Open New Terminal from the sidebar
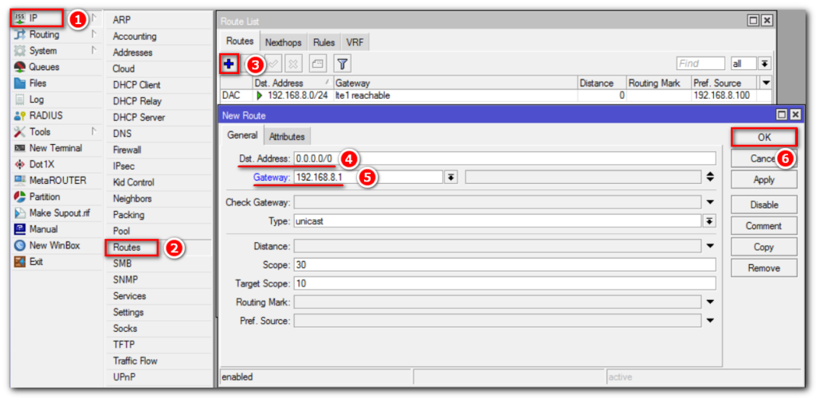The height and width of the screenshot is (398, 816). (55, 148)
